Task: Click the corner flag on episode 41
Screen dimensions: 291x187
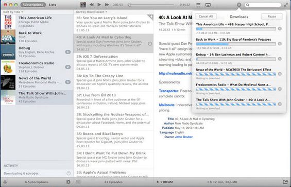Action: (x=151, y=17)
